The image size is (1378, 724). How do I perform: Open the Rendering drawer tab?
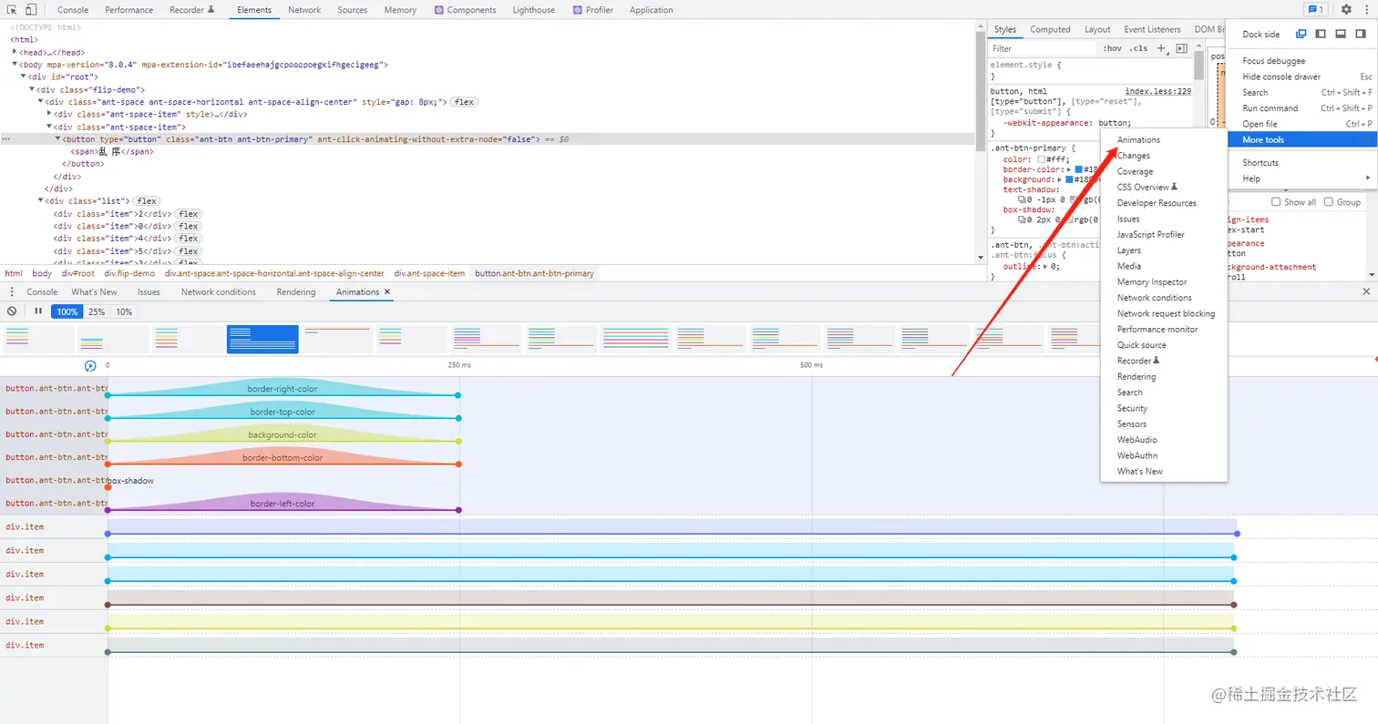[x=295, y=292]
